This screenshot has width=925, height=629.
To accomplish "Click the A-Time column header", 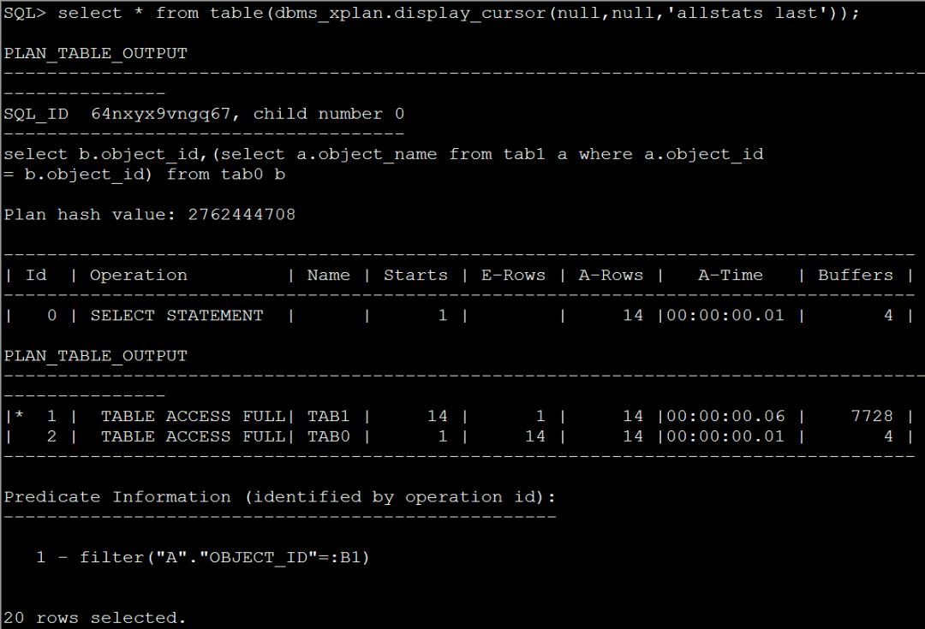I will (x=730, y=275).
